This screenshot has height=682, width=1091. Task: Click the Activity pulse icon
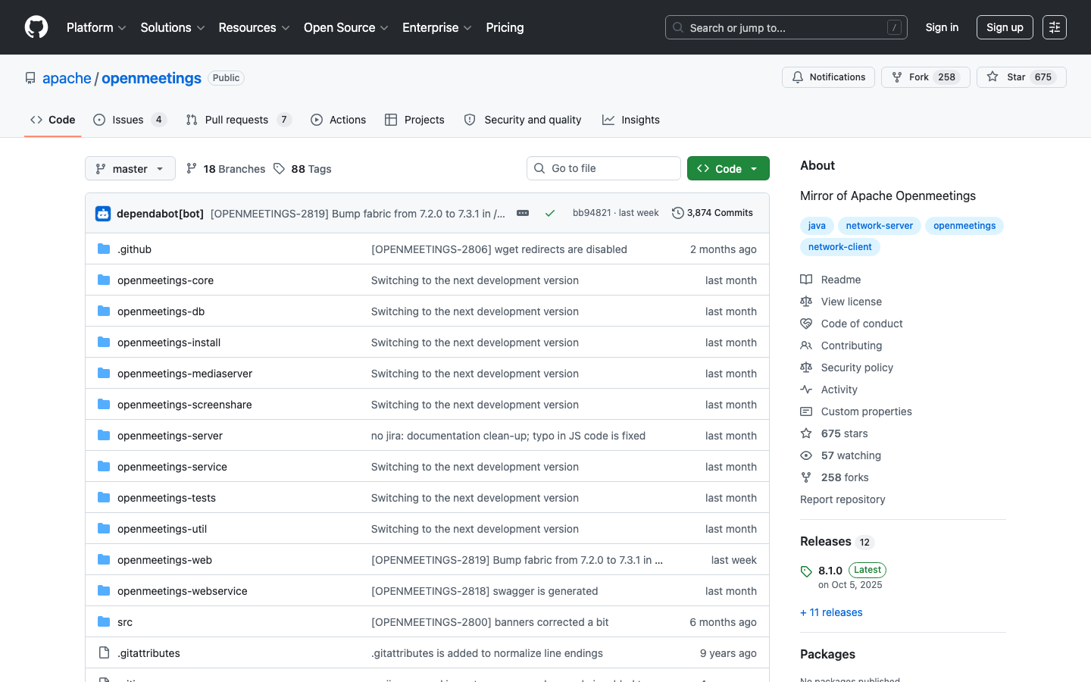(x=806, y=389)
